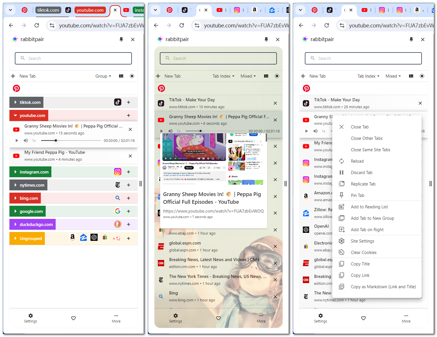Open Tab Index dropdown in middle panel
Screen dimensions: 437x337
click(223, 76)
